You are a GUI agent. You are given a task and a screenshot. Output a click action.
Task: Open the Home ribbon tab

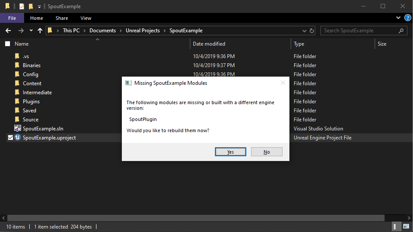36,18
